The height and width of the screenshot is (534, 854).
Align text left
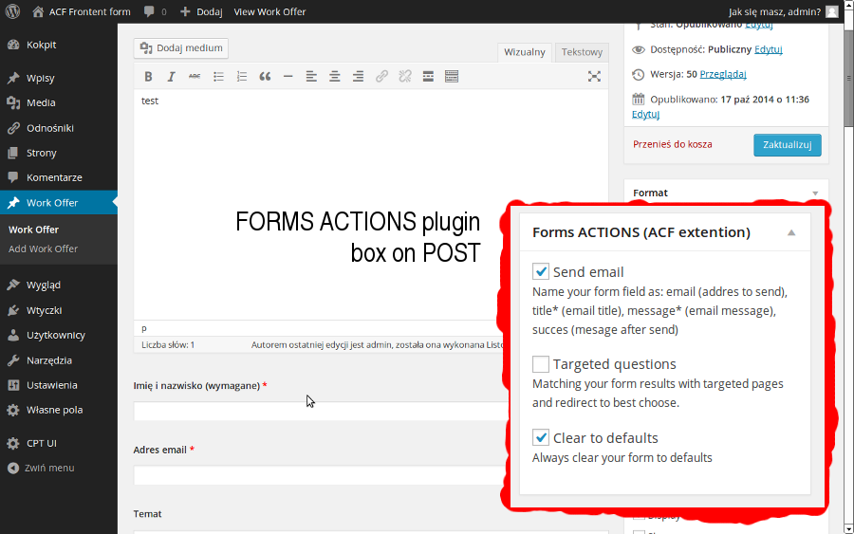311,77
